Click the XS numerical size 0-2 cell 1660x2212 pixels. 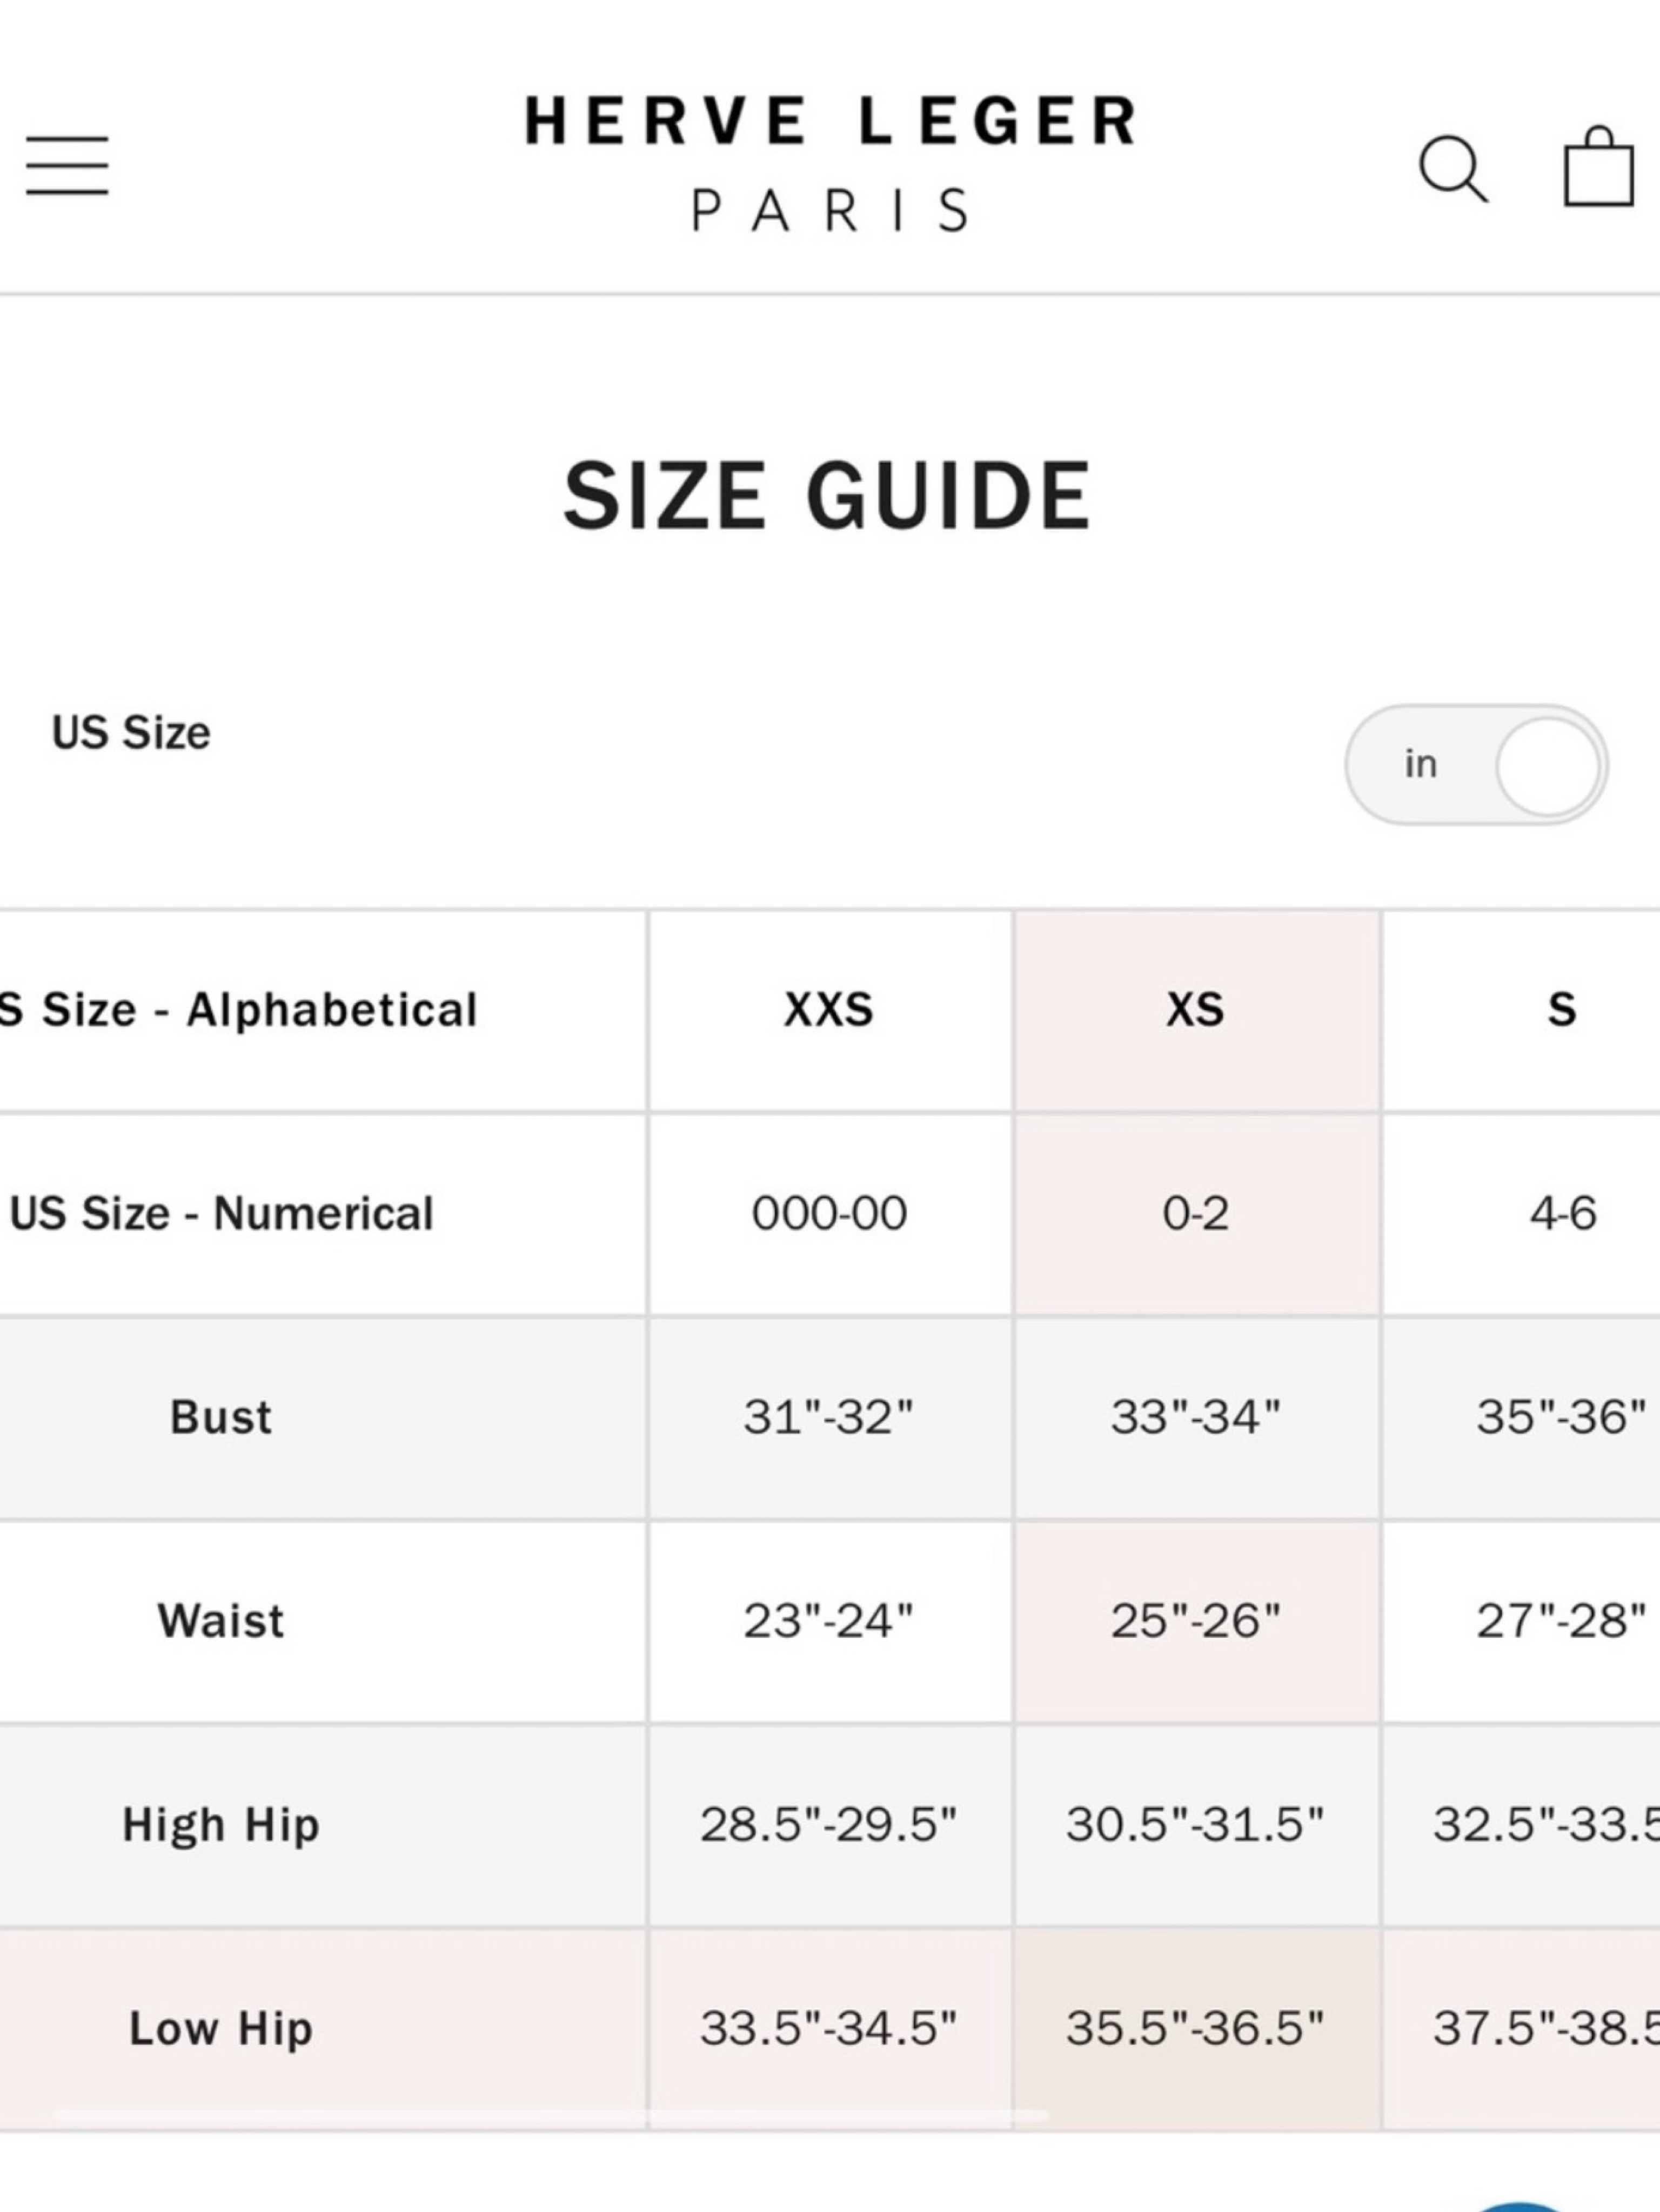[x=1196, y=1213]
